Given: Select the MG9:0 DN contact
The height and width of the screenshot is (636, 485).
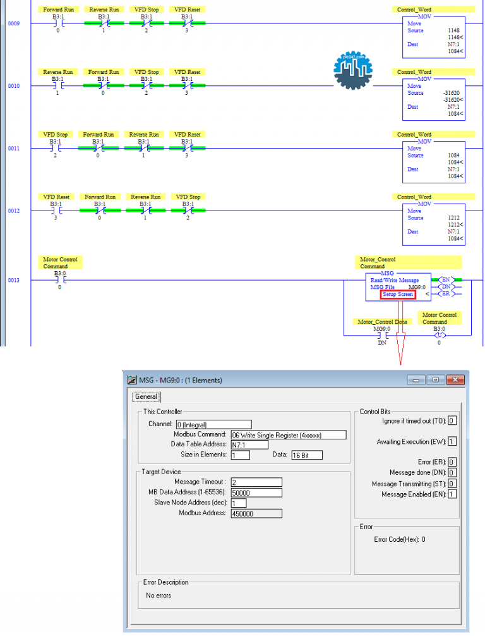Looking at the screenshot, I should 382,336.
